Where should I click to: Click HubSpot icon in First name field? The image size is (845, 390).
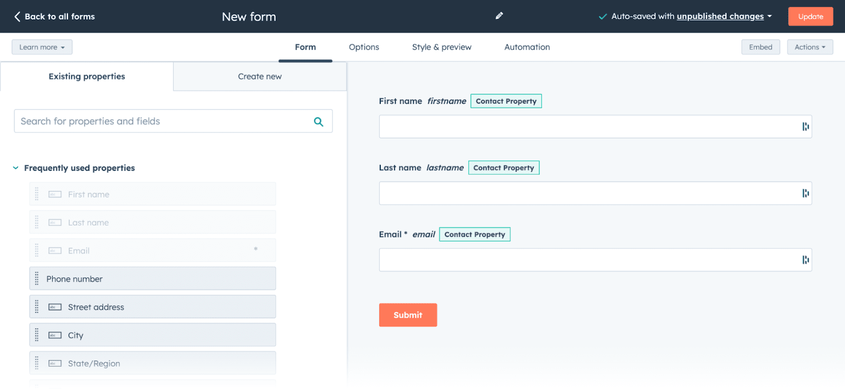click(805, 127)
